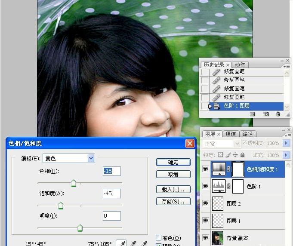Switch to the 通道 channels tab

[231, 134]
